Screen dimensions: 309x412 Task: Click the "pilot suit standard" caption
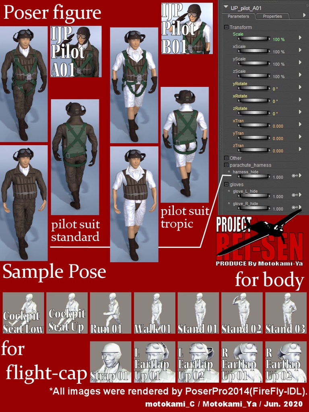75,231
